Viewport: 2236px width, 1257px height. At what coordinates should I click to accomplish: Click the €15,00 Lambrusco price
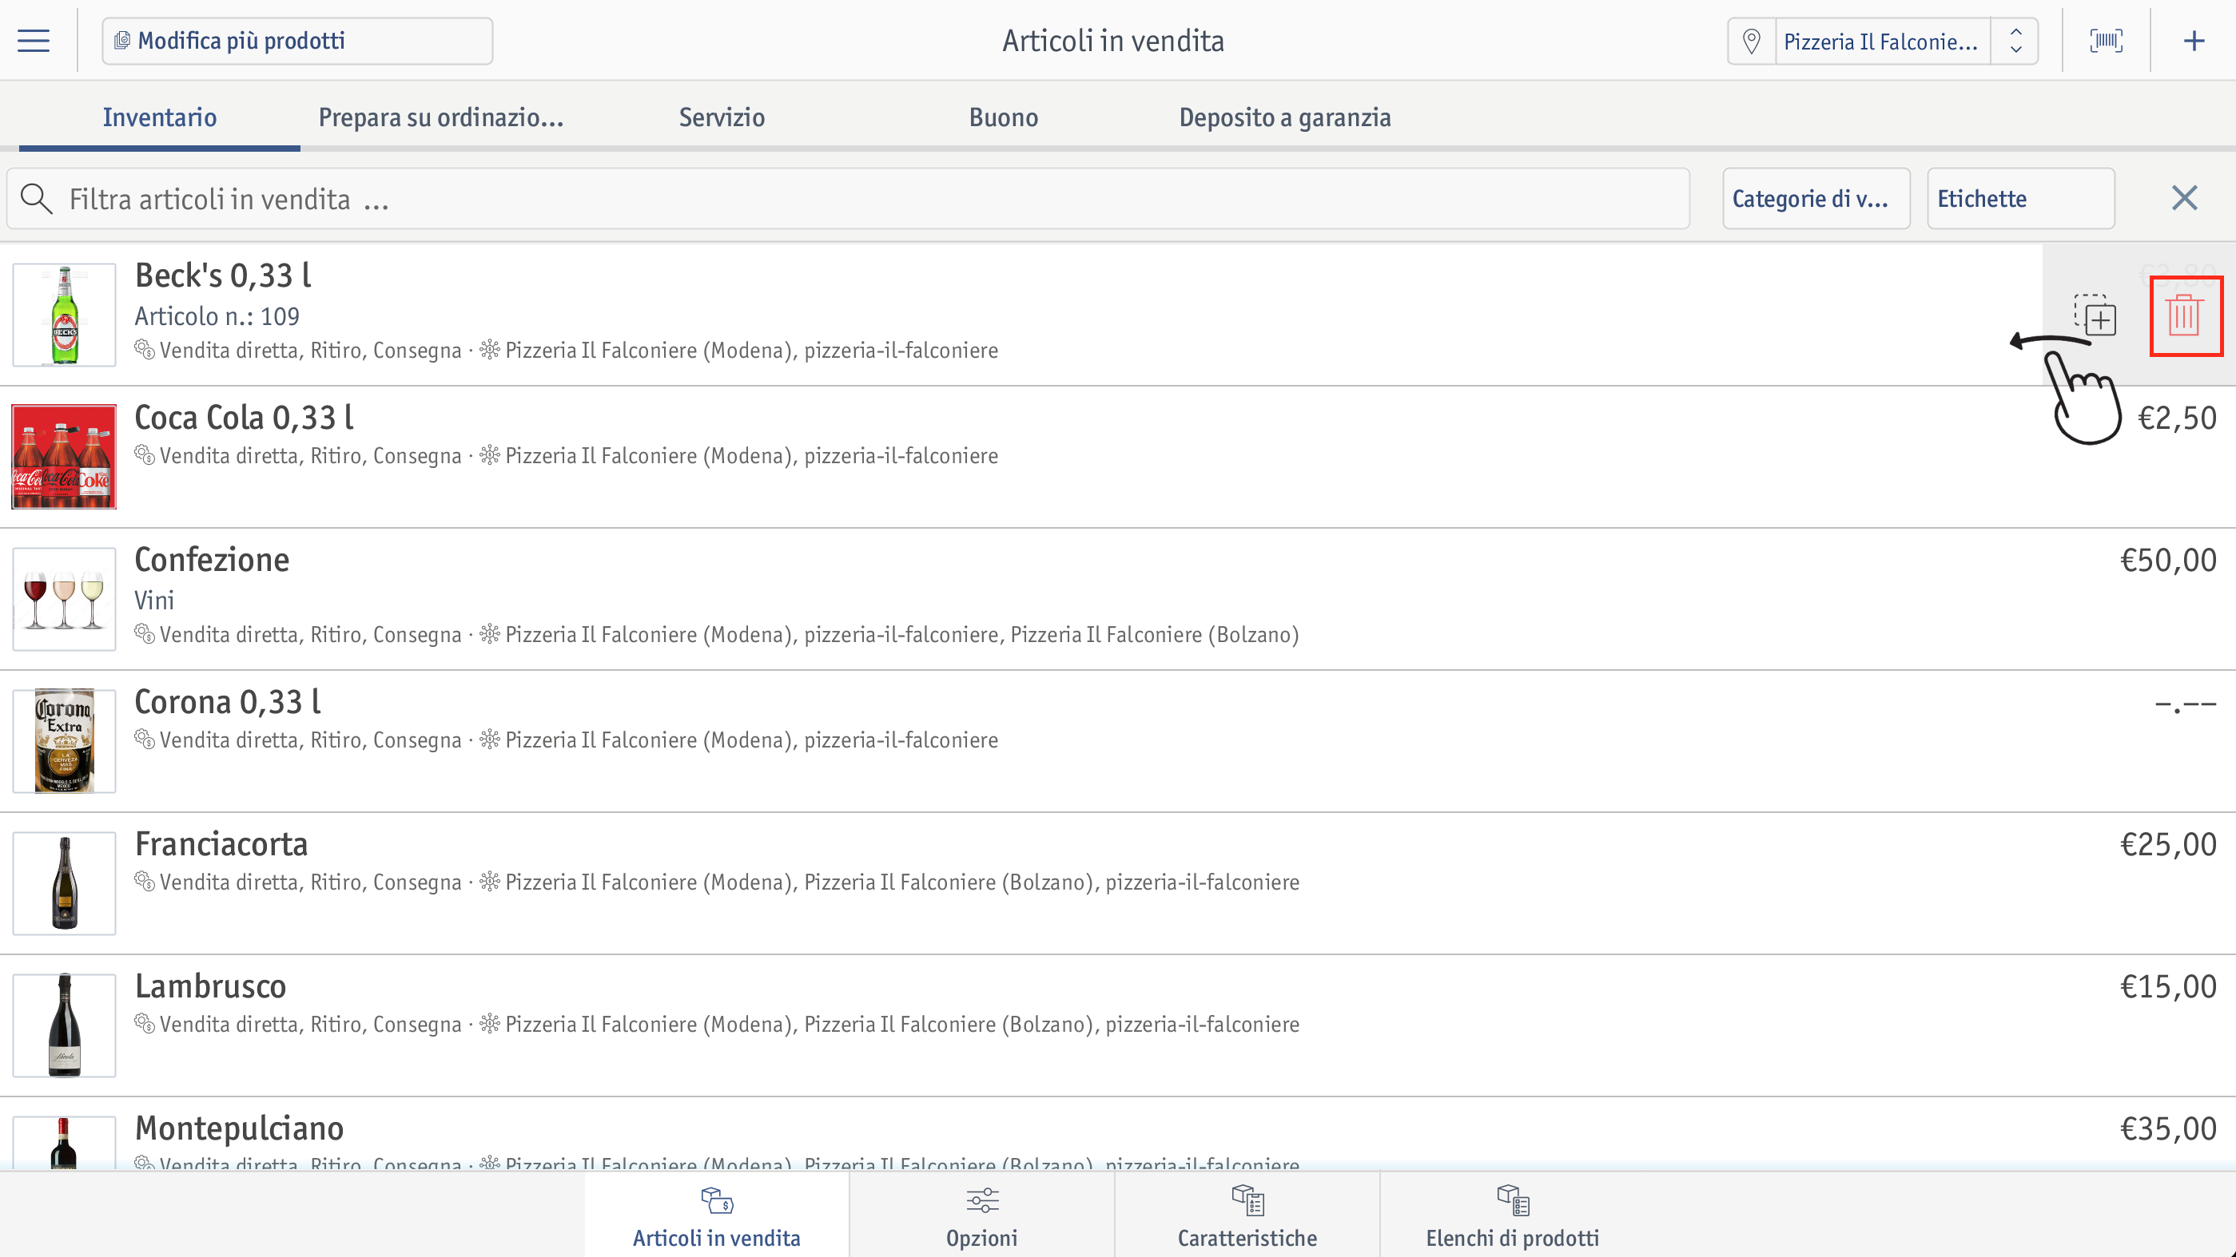pos(2168,987)
